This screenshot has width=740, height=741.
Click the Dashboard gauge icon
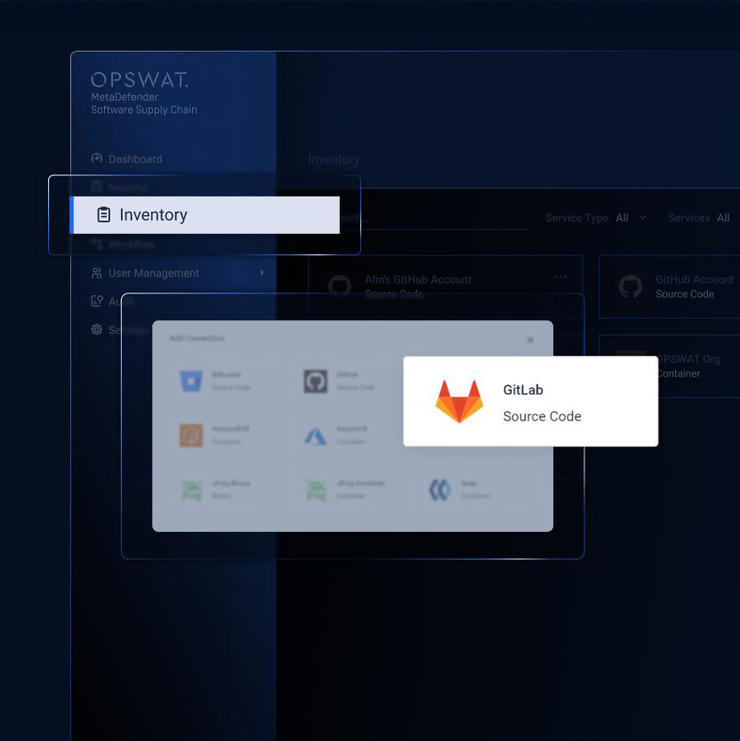point(97,158)
